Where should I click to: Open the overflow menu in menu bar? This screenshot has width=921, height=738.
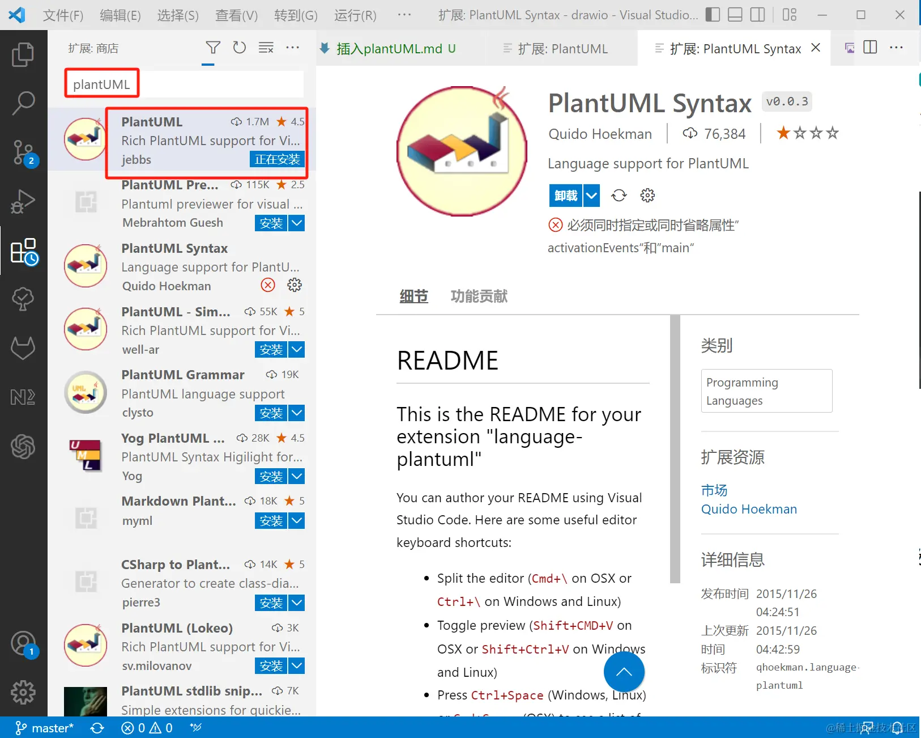[x=404, y=15]
